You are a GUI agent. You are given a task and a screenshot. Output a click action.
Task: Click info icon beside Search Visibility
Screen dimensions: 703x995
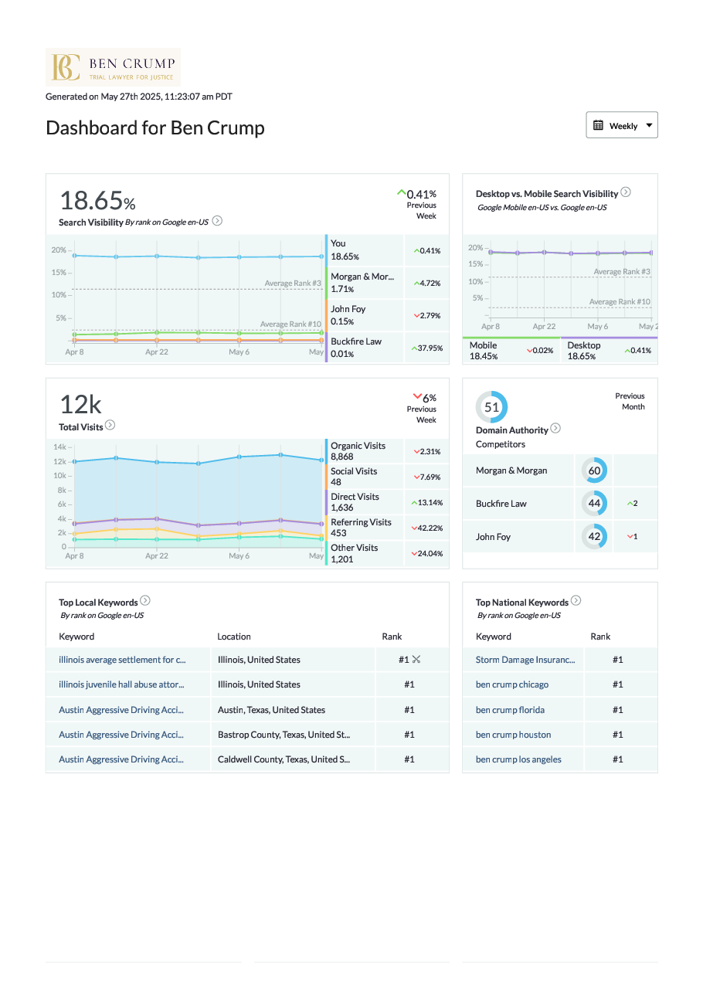coord(217,221)
